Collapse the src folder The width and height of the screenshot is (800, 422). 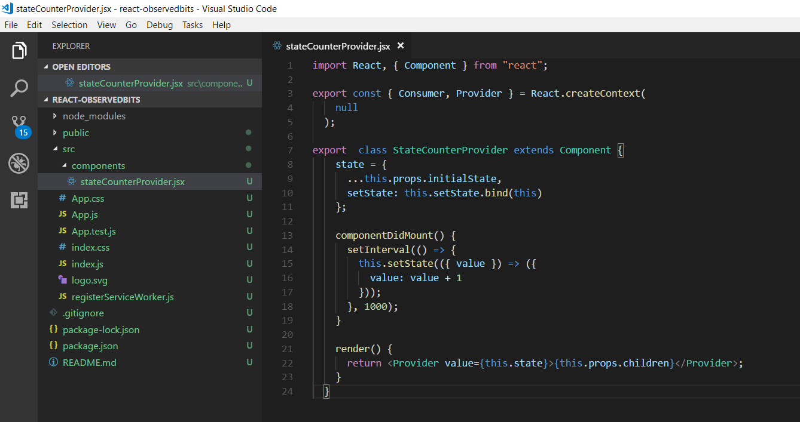pos(56,149)
